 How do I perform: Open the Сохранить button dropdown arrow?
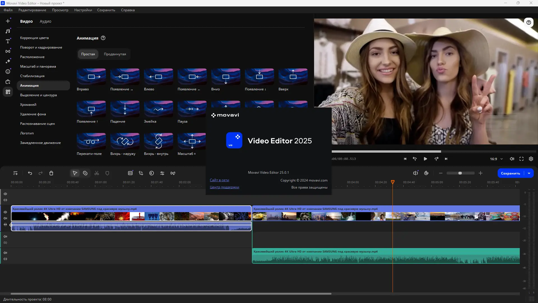click(x=529, y=173)
